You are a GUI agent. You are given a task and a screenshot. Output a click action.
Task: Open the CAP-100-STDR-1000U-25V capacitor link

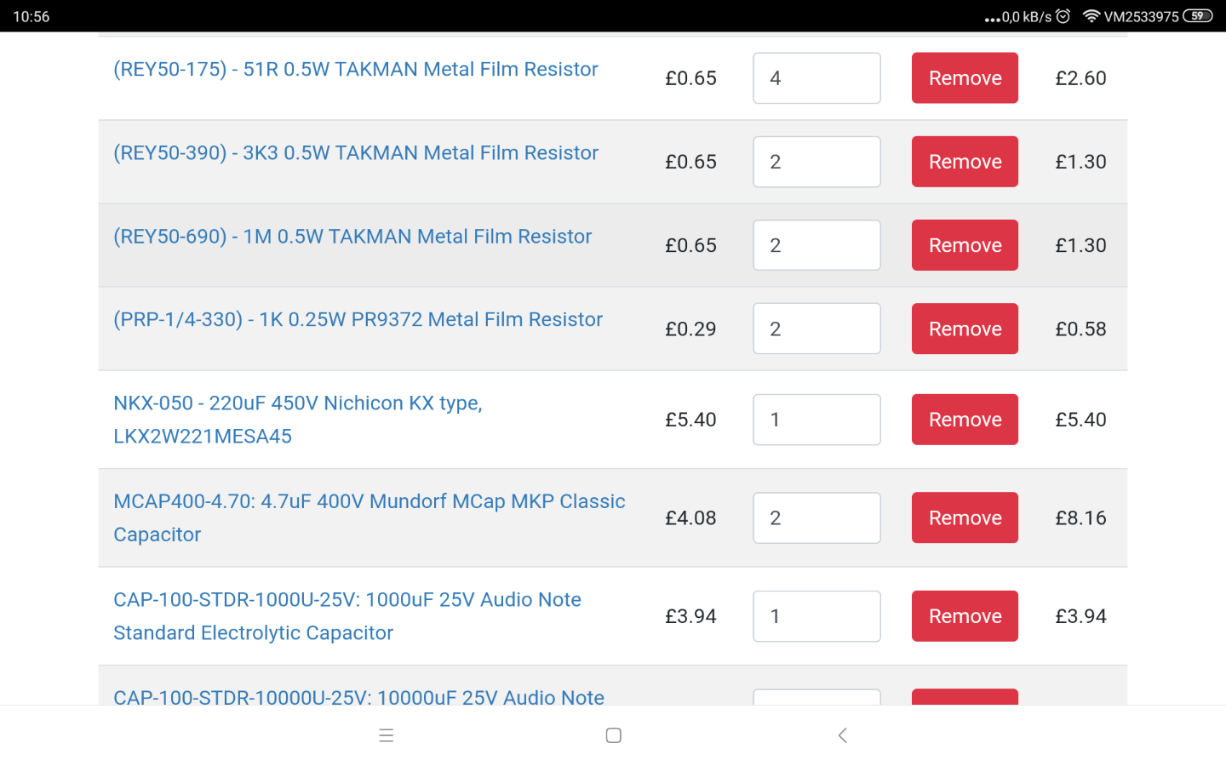pos(347,616)
